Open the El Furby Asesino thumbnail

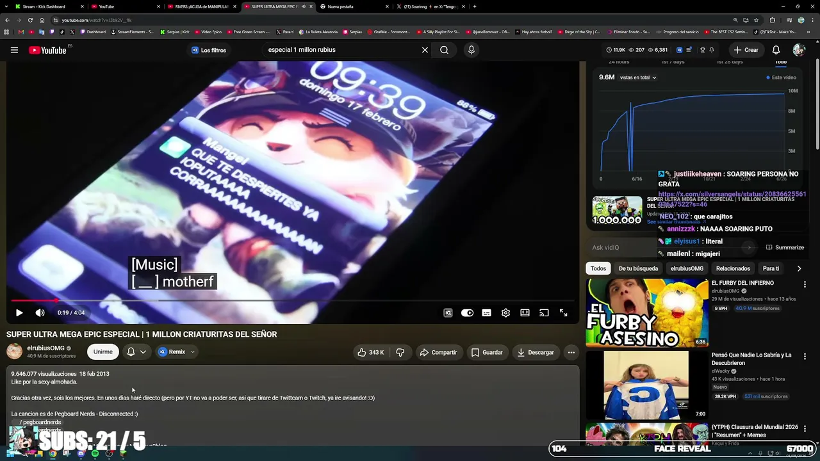(x=647, y=312)
